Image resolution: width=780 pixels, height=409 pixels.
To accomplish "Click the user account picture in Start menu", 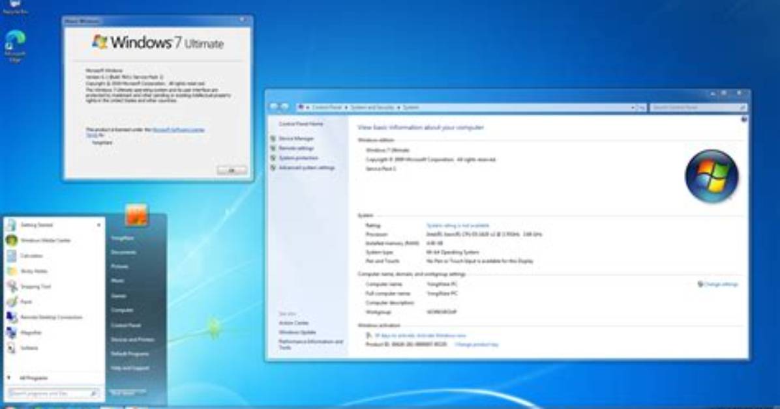I will [136, 215].
